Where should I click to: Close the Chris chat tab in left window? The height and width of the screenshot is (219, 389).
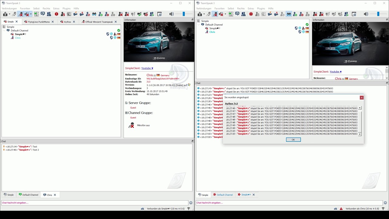pyautogui.click(x=55, y=195)
